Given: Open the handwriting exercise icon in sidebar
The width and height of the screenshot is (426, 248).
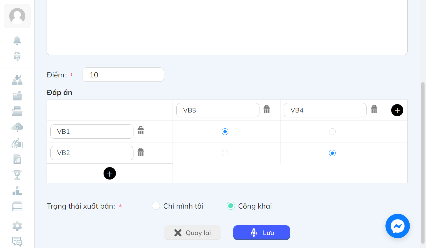Looking at the screenshot, I should [17, 143].
